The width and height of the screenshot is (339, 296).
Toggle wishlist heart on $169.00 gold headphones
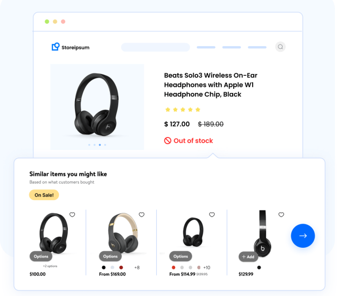click(142, 214)
